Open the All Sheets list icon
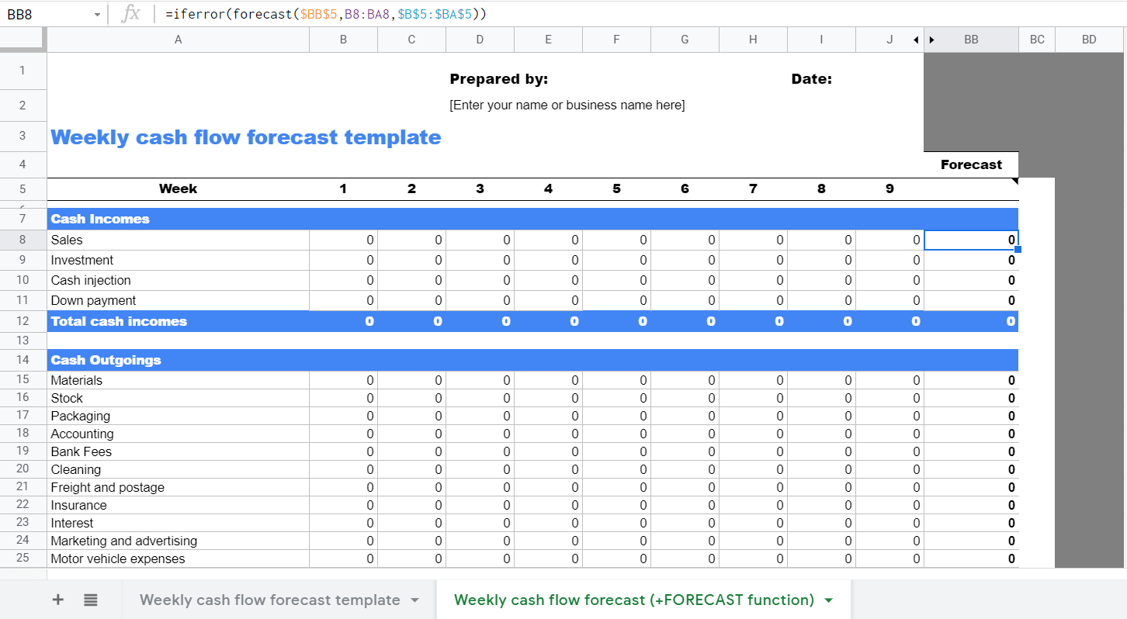 click(x=91, y=600)
